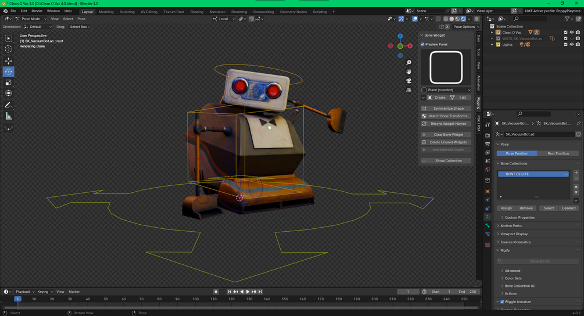
Task: Open the Tool properties wrench tab
Action: [488, 125]
